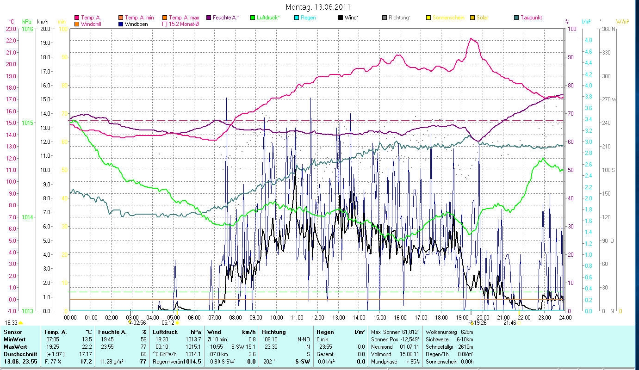Click the Temp. A. max legend label
Viewport: 639px width, 370px height.
coord(184,18)
